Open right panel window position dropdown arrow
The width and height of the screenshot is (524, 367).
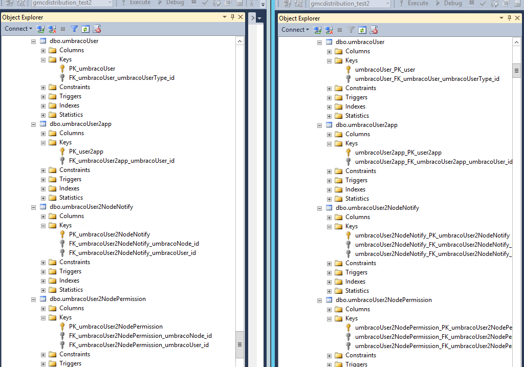(x=501, y=18)
